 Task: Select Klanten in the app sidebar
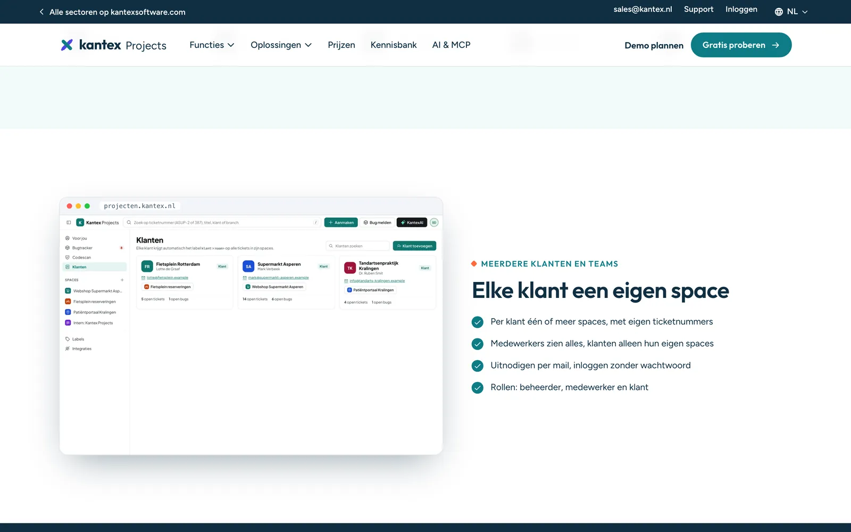(95, 267)
